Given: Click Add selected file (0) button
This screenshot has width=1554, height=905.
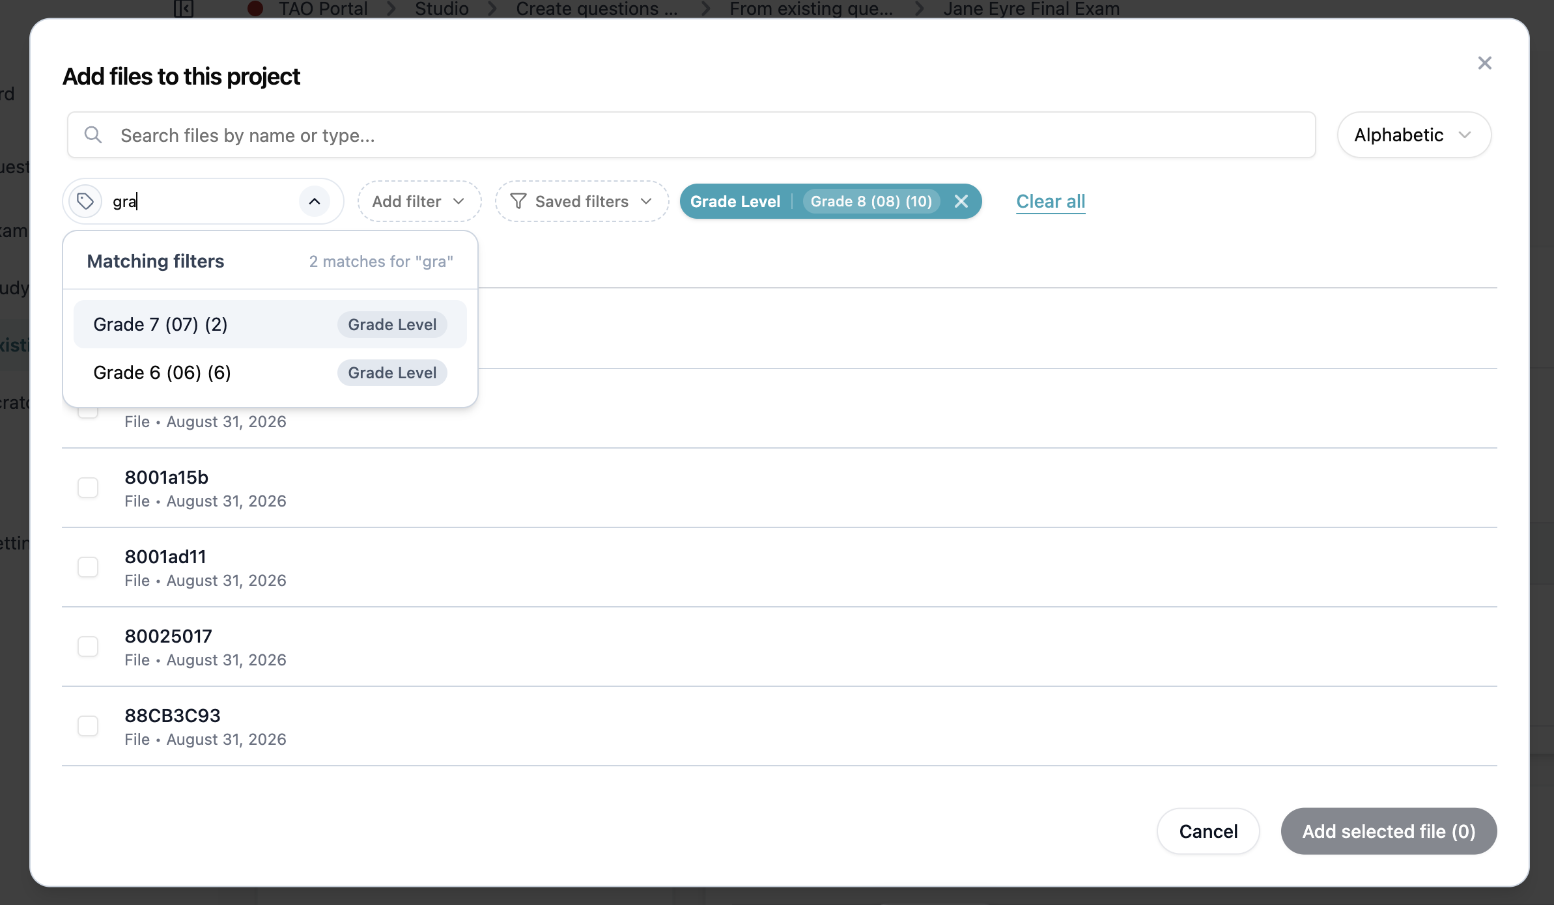Looking at the screenshot, I should [x=1389, y=831].
